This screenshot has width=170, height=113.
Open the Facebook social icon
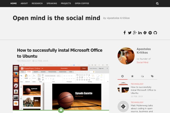tap(125, 33)
